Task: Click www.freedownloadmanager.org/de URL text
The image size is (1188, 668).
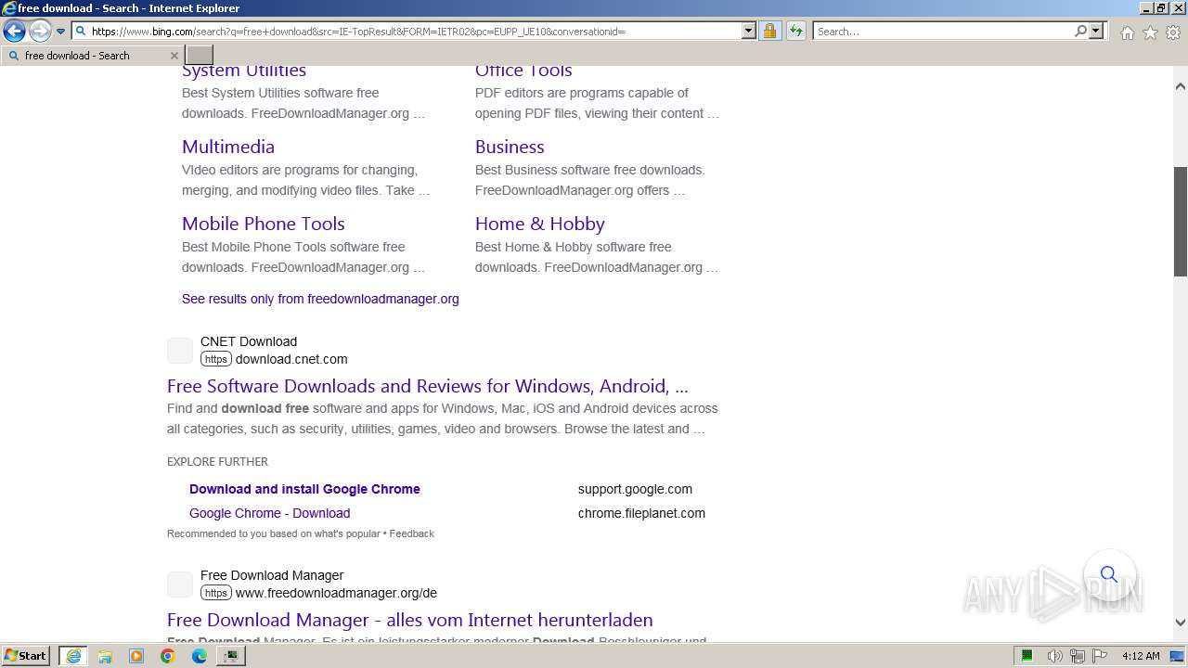Action: tap(336, 593)
